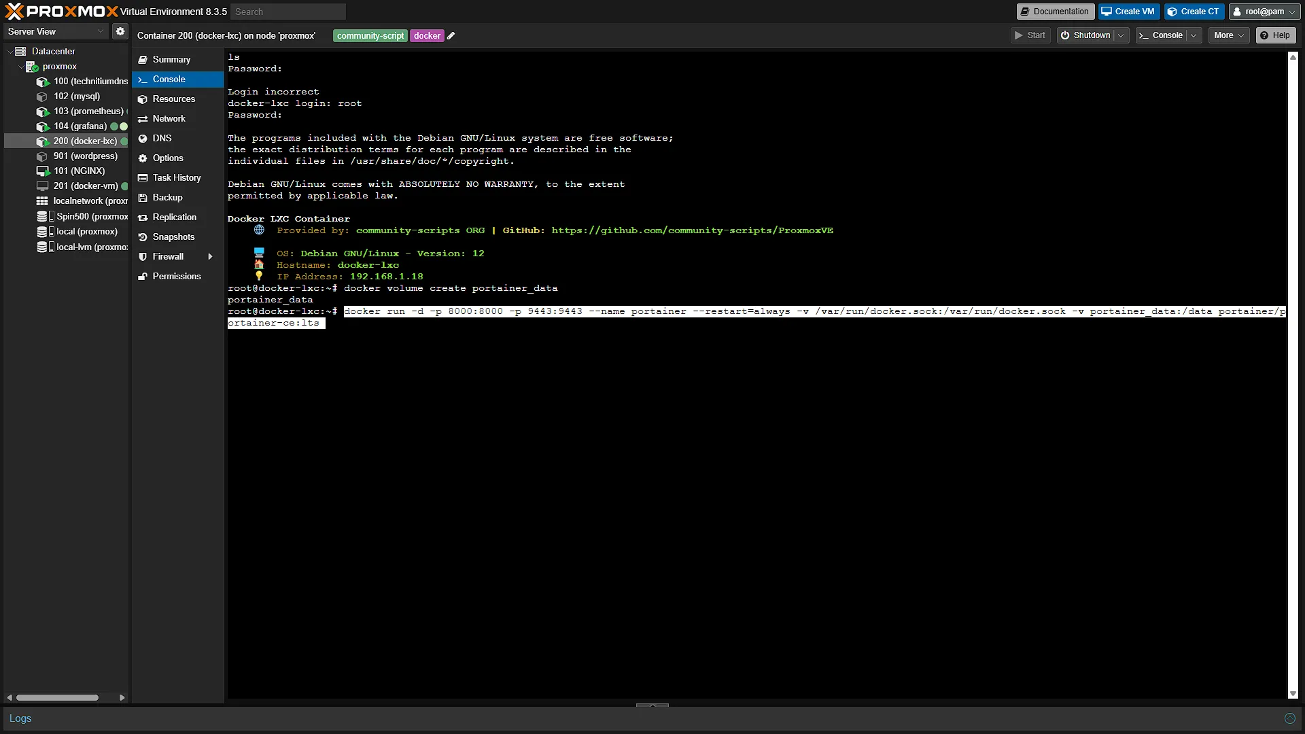Click the Create VM button
Image resolution: width=1305 pixels, height=734 pixels.
coord(1128,12)
